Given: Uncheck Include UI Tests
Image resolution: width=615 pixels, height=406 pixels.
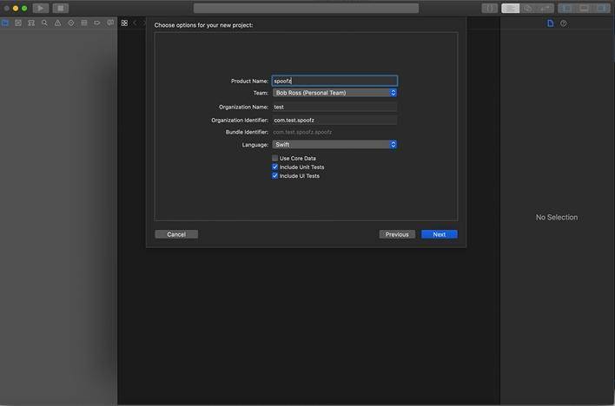Looking at the screenshot, I should (x=275, y=176).
